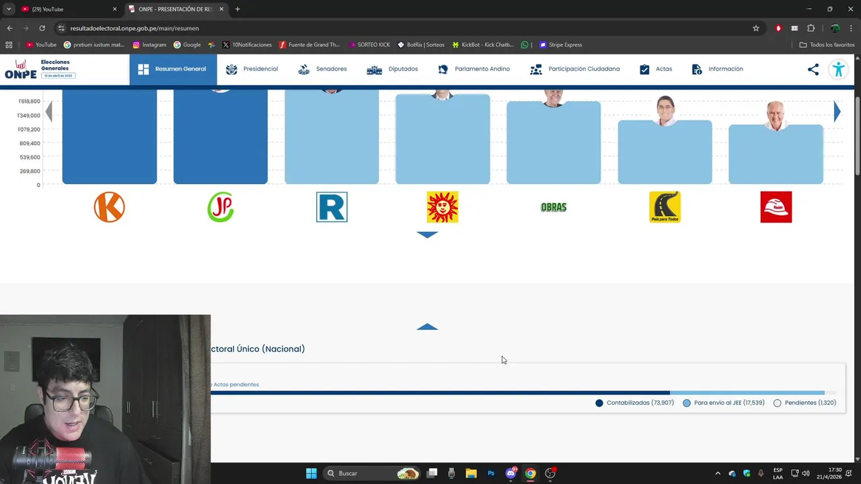This screenshot has width=861, height=484.
Task: Click the red hard hat party logo
Action: click(x=776, y=207)
